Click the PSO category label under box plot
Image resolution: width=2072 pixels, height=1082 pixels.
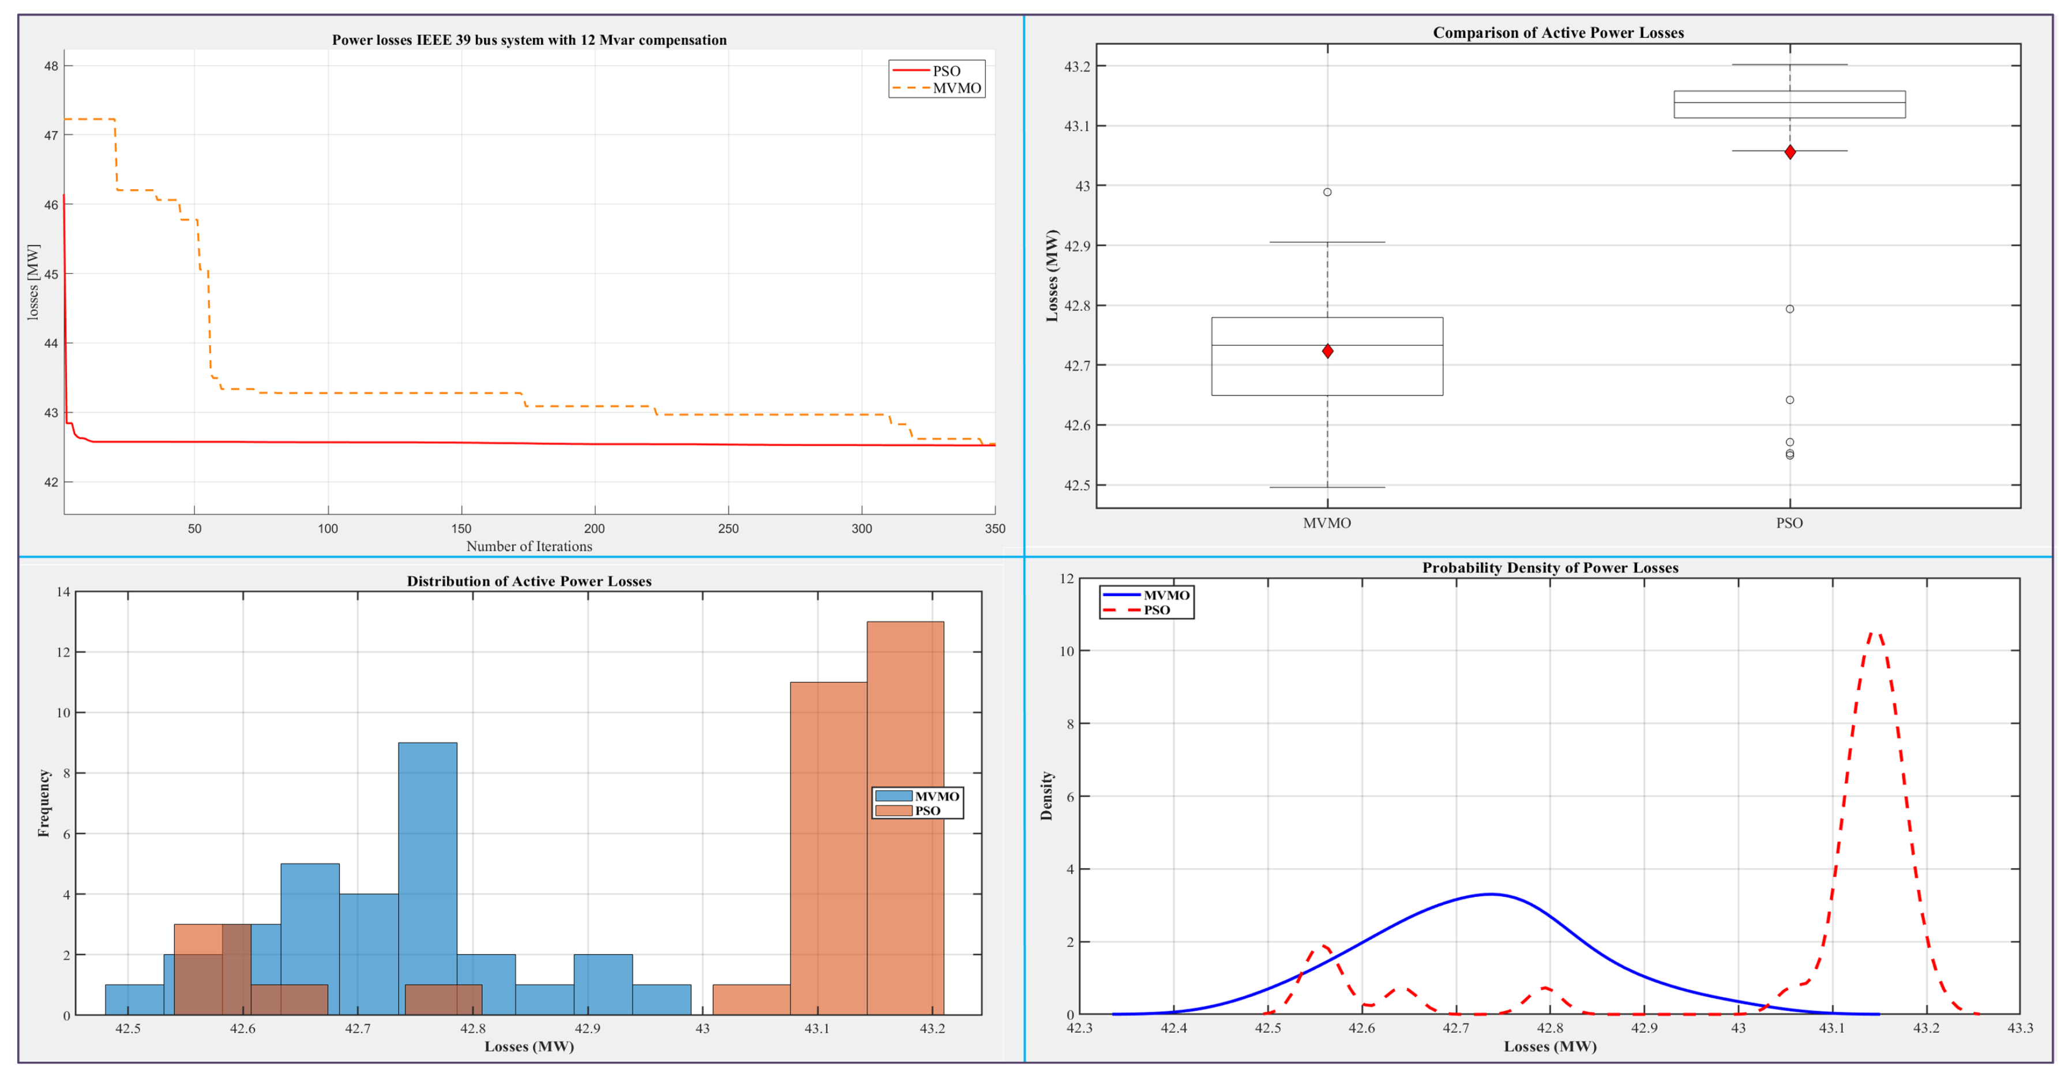click(x=1789, y=522)
